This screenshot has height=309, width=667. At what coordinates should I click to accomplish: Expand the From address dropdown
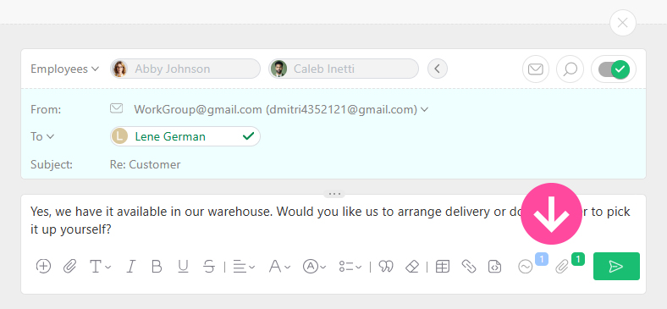(424, 110)
